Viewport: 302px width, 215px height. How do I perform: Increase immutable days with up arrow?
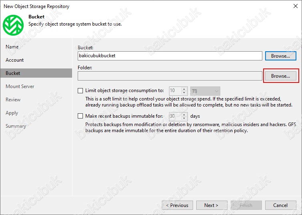184,115
